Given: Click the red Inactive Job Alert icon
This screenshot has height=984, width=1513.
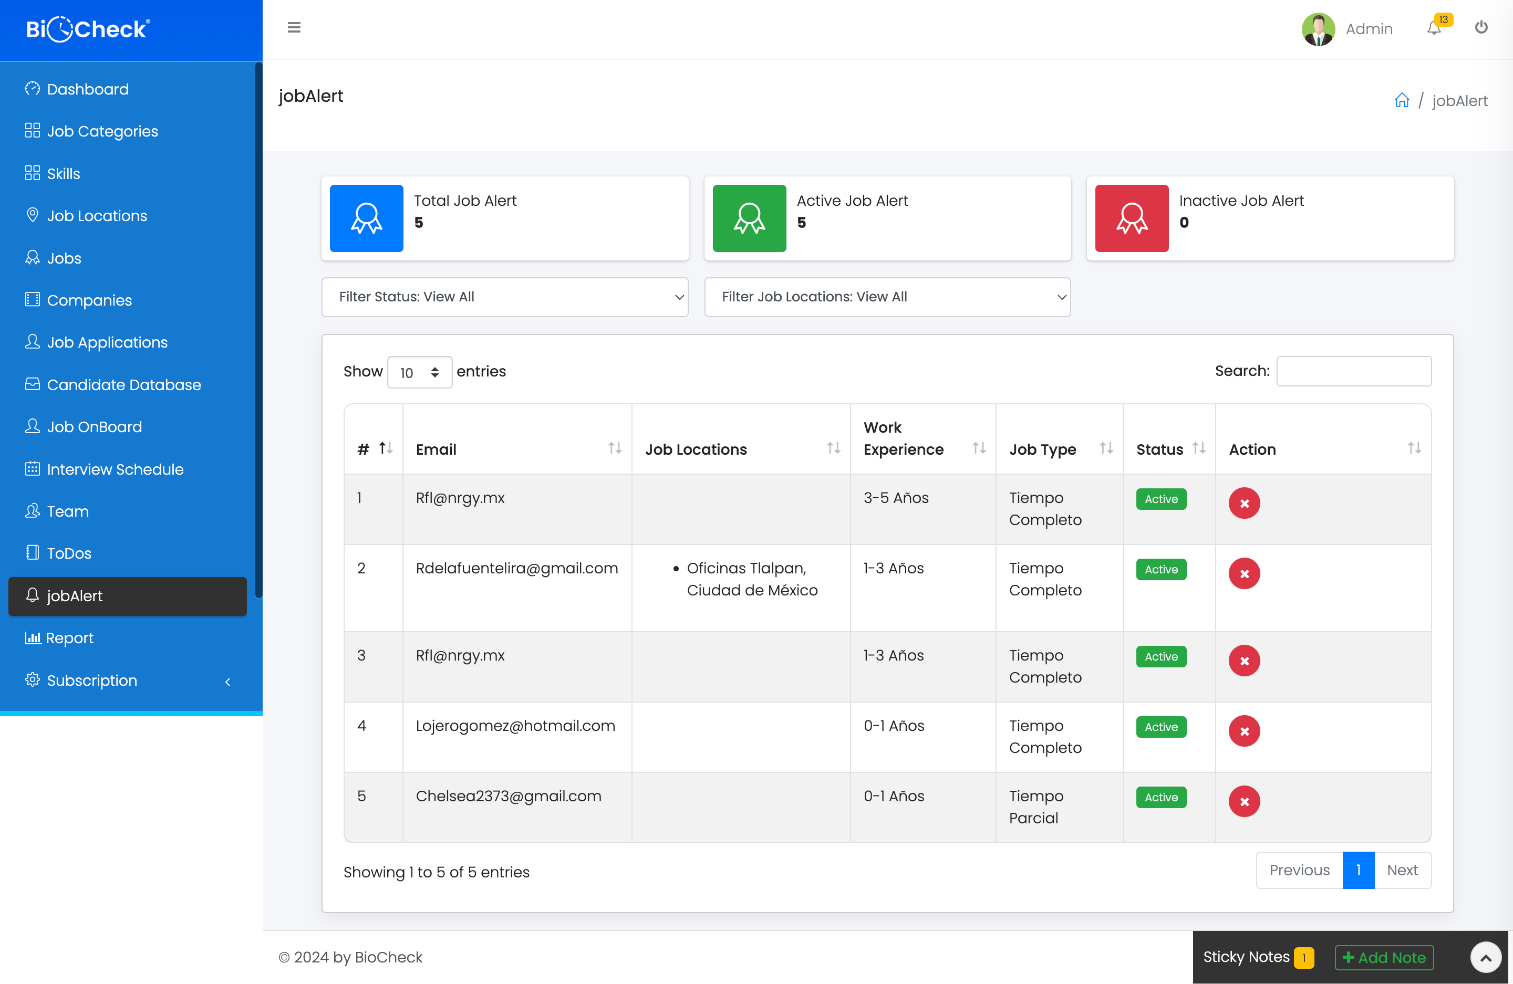Looking at the screenshot, I should coord(1132,218).
